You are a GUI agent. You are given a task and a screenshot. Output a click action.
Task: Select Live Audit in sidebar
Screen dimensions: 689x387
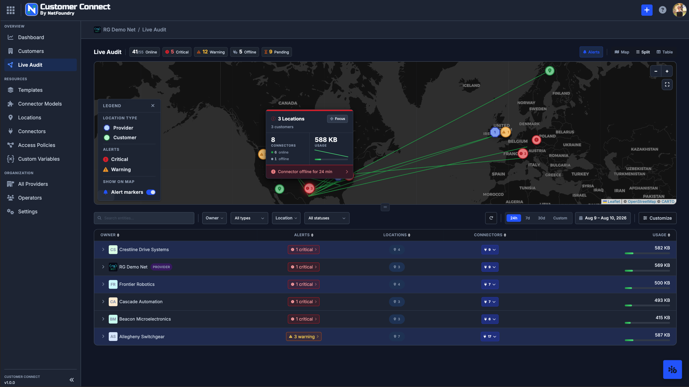coord(41,65)
